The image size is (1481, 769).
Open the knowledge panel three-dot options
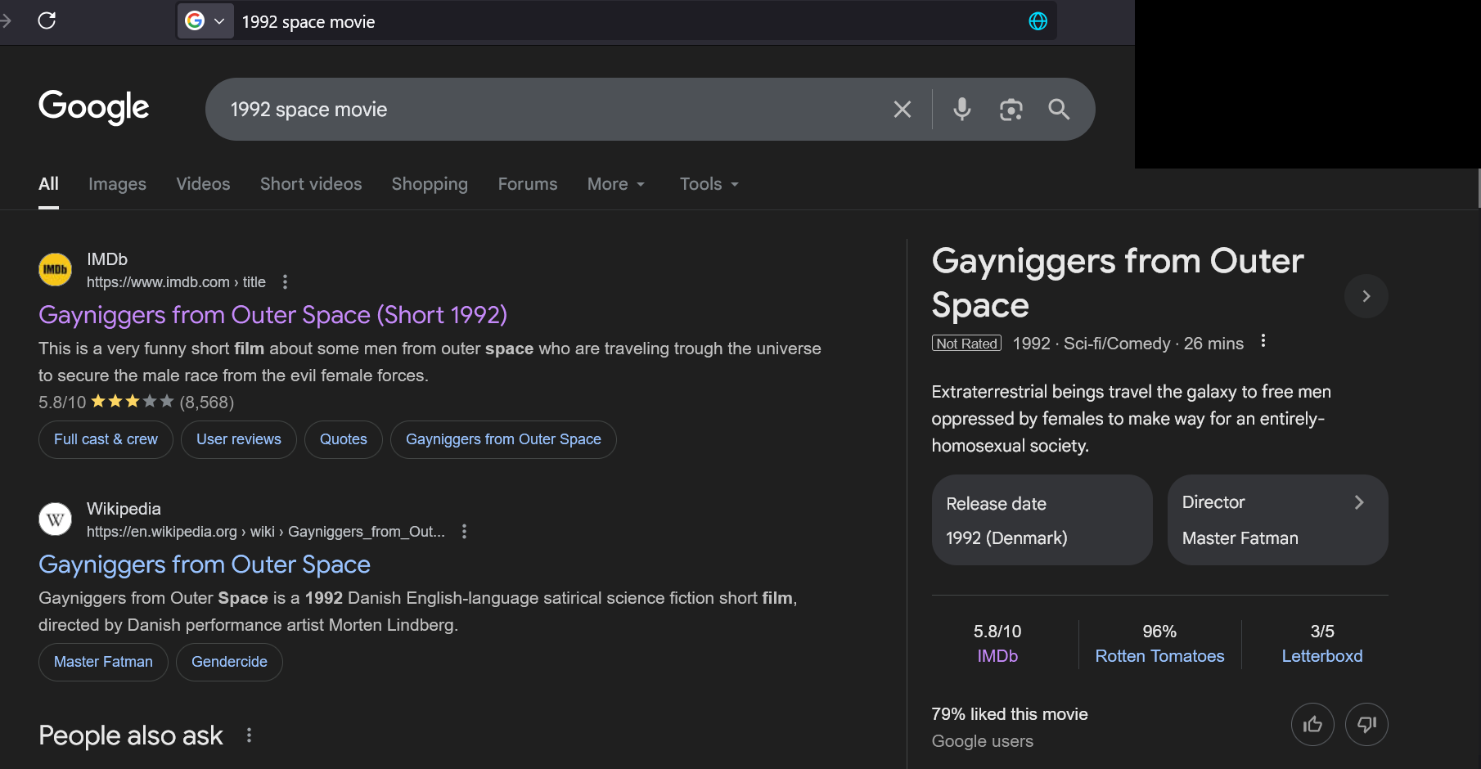coord(1263,341)
